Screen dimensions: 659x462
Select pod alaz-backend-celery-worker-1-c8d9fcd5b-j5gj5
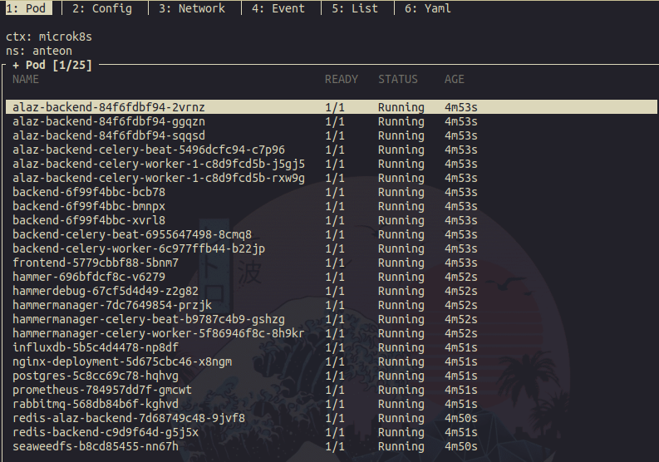tap(332, 164)
